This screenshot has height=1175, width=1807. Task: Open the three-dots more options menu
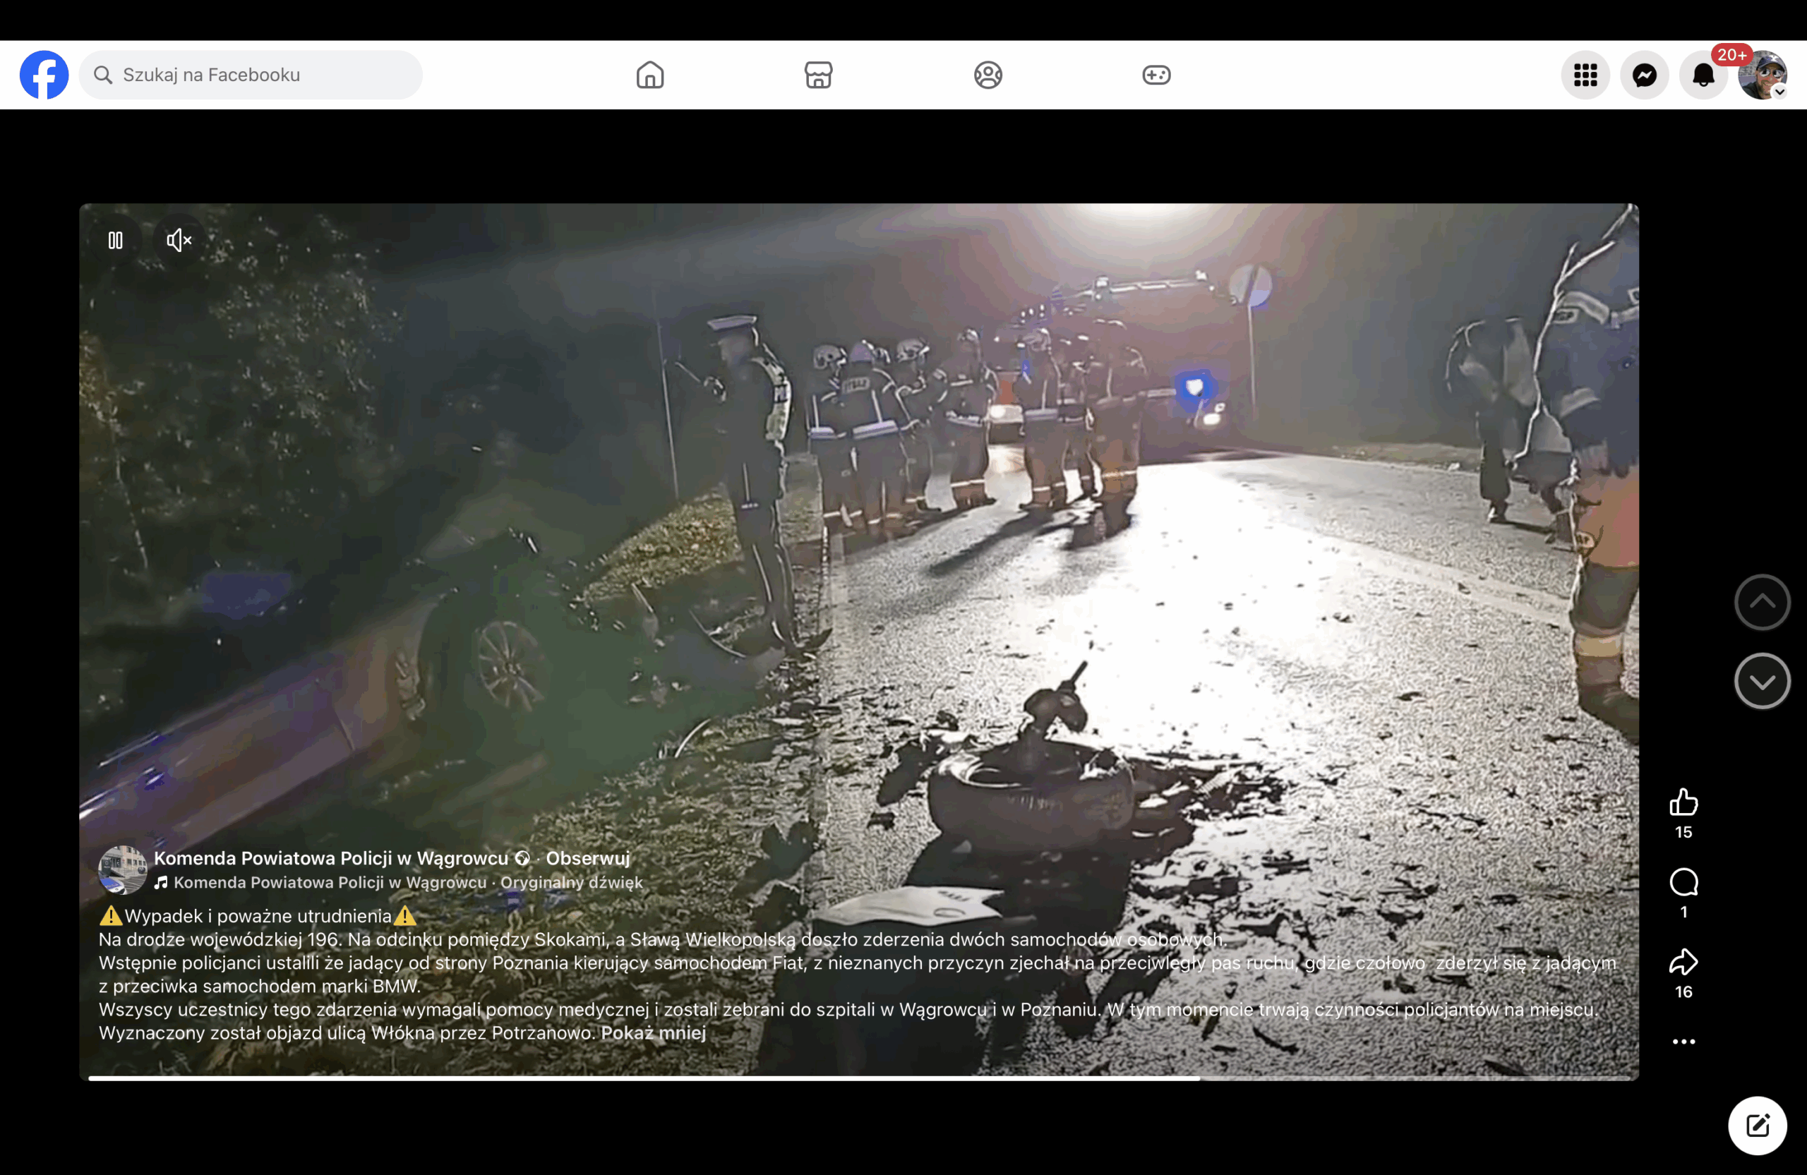point(1683,1042)
